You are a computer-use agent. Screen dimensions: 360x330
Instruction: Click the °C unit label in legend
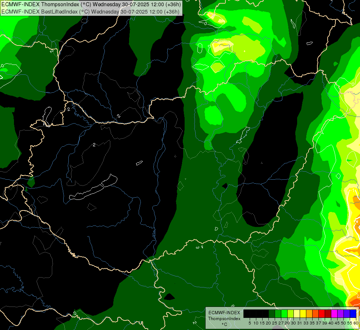pos(225,324)
